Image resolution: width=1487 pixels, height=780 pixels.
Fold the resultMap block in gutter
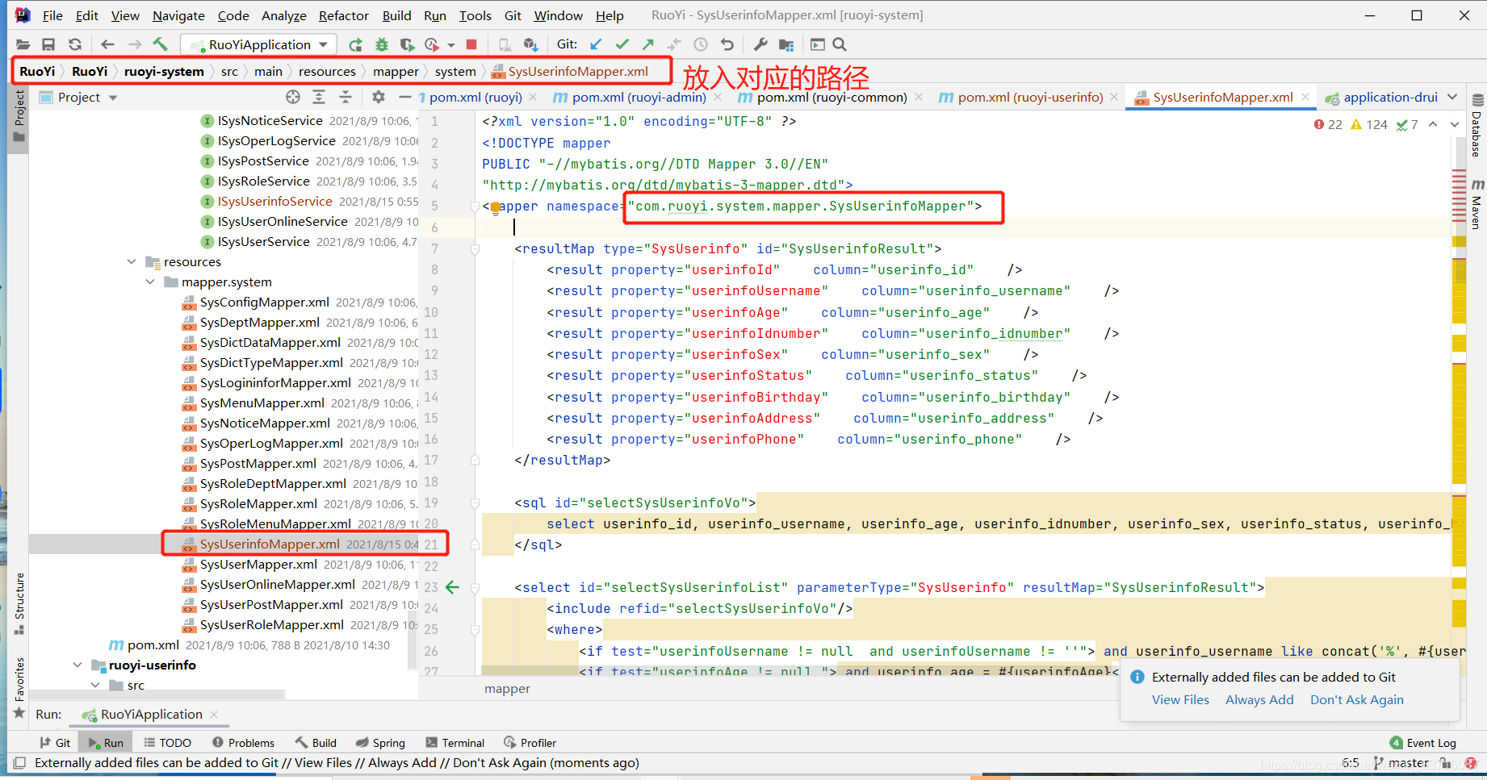coord(475,248)
